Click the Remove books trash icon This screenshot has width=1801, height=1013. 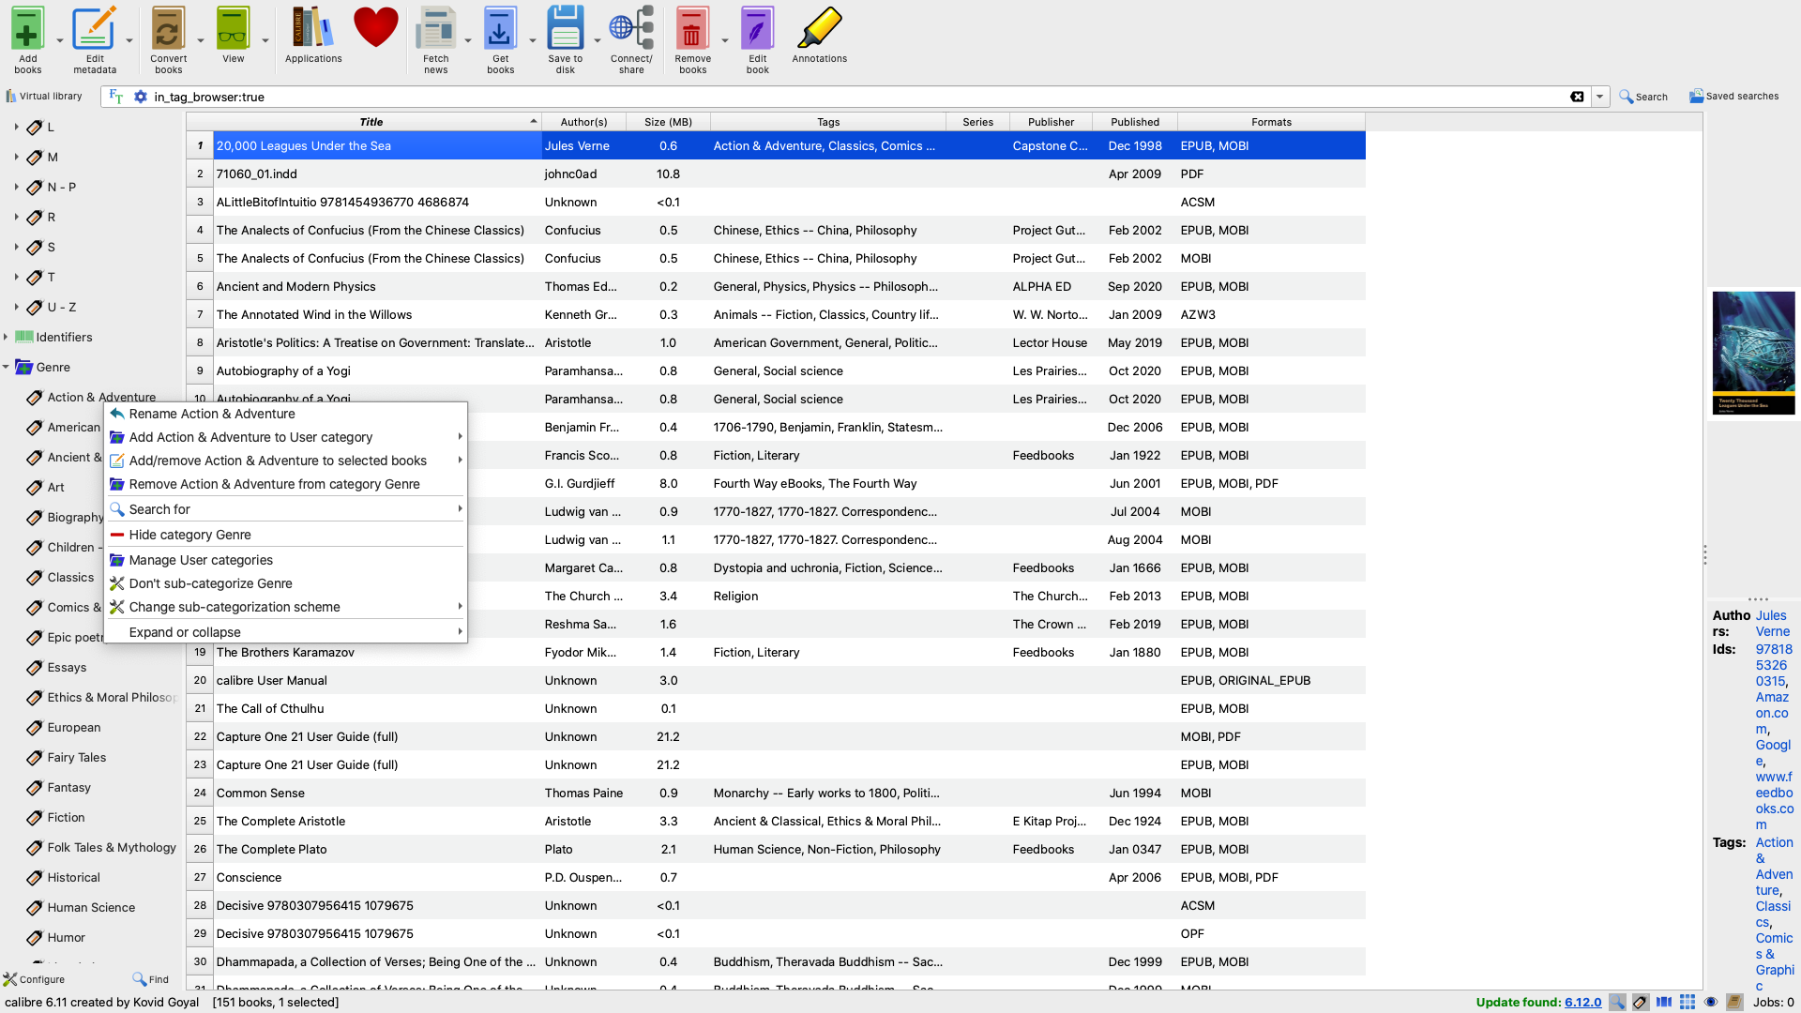pos(692,31)
